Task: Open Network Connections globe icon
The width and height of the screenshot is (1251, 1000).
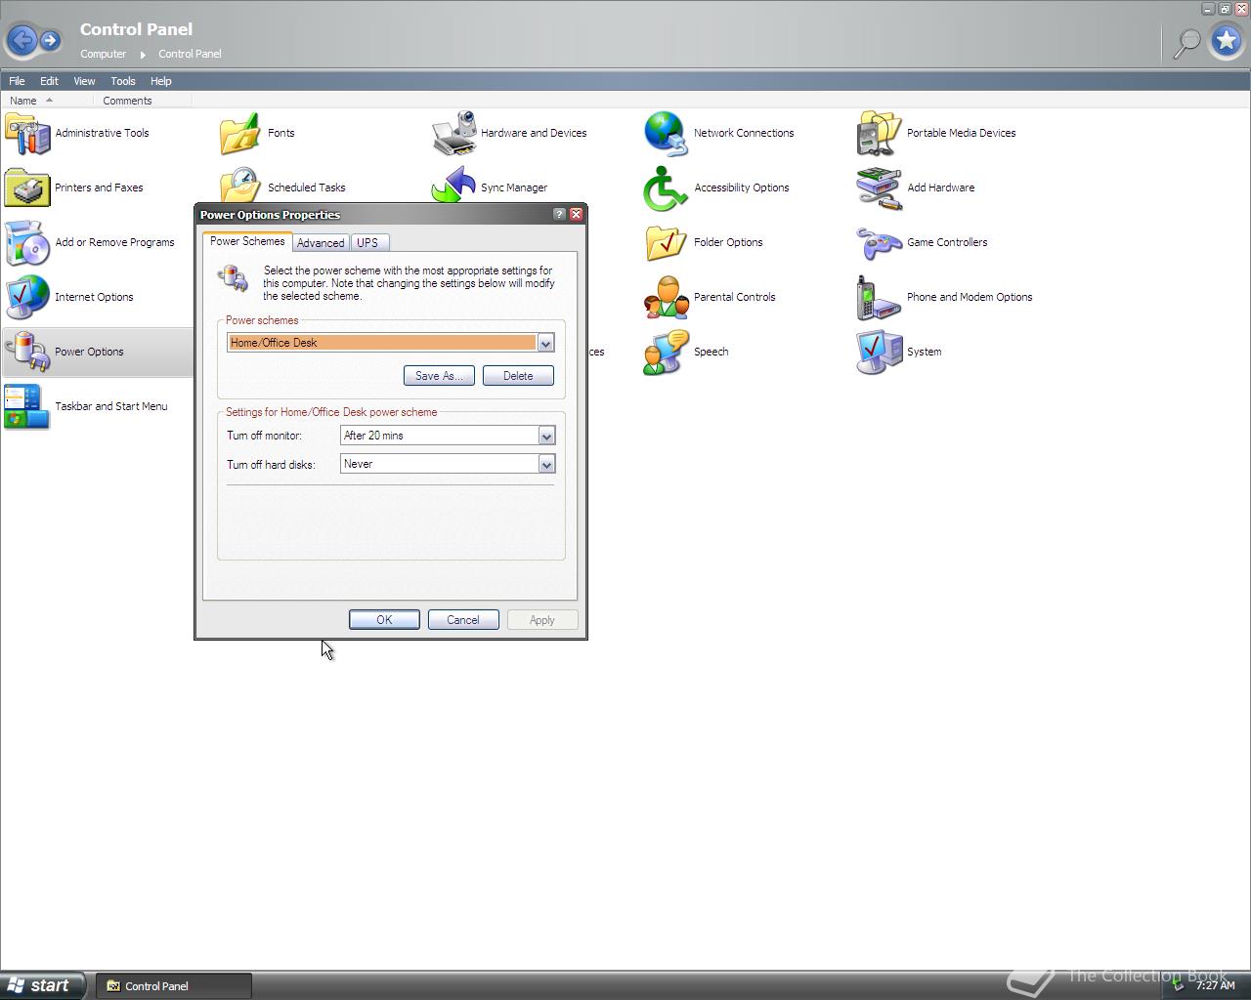Action: [667, 134]
